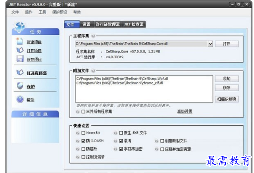Check the 原生 EXE 文件 checkbox
254x173 pixels.
click(121, 133)
